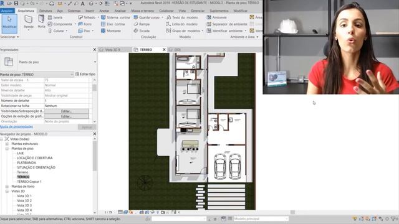Screen dimensions: 399x224
Task: Open the Grupo de modelos dropdown arrow
Action: (x=202, y=30)
